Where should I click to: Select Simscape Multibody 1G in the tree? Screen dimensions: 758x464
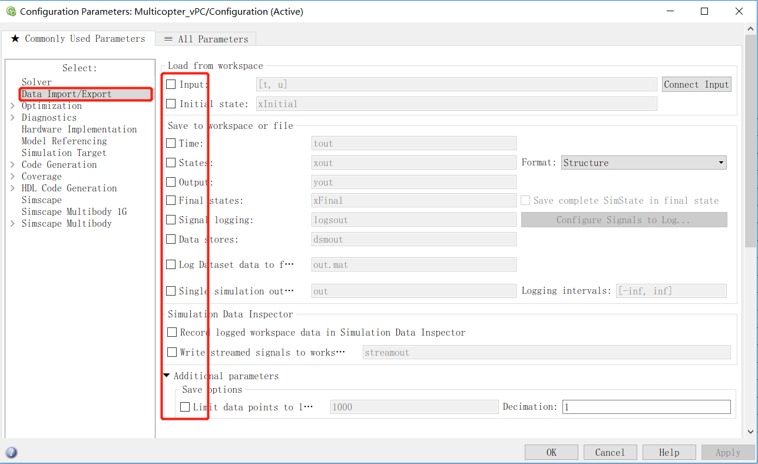pos(74,212)
